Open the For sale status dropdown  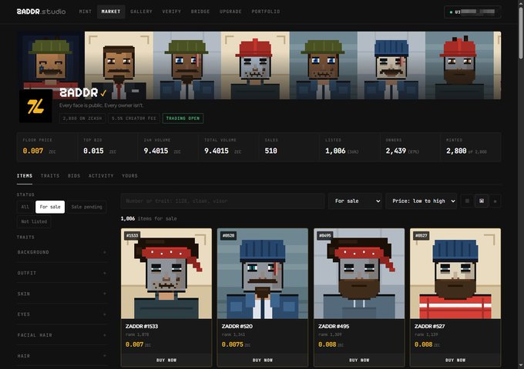pos(355,201)
